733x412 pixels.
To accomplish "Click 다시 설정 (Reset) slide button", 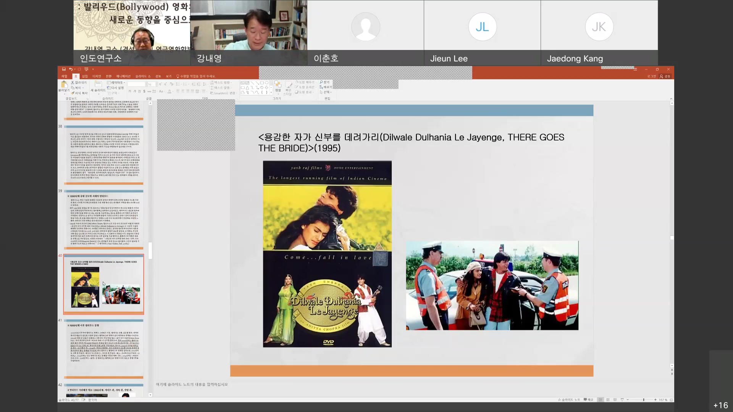I will coord(116,88).
